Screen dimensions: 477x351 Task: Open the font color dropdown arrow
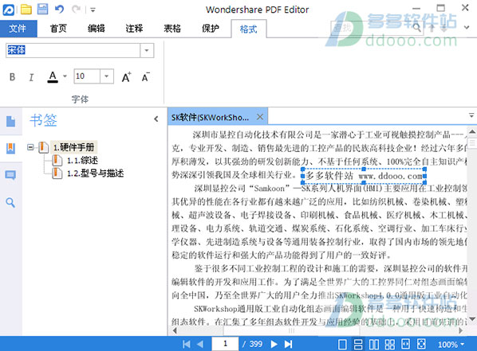coord(65,76)
